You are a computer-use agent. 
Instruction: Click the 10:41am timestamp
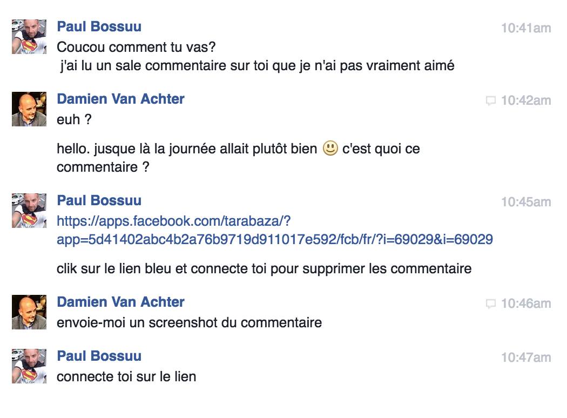click(525, 28)
